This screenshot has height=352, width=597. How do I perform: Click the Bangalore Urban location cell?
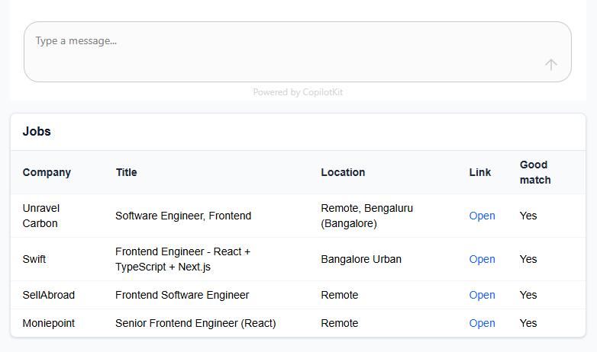tap(361, 259)
